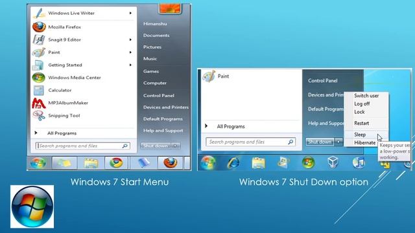
Task: Launch Windows Media Center icon in left Start Menu
Action: pyautogui.click(x=39, y=78)
